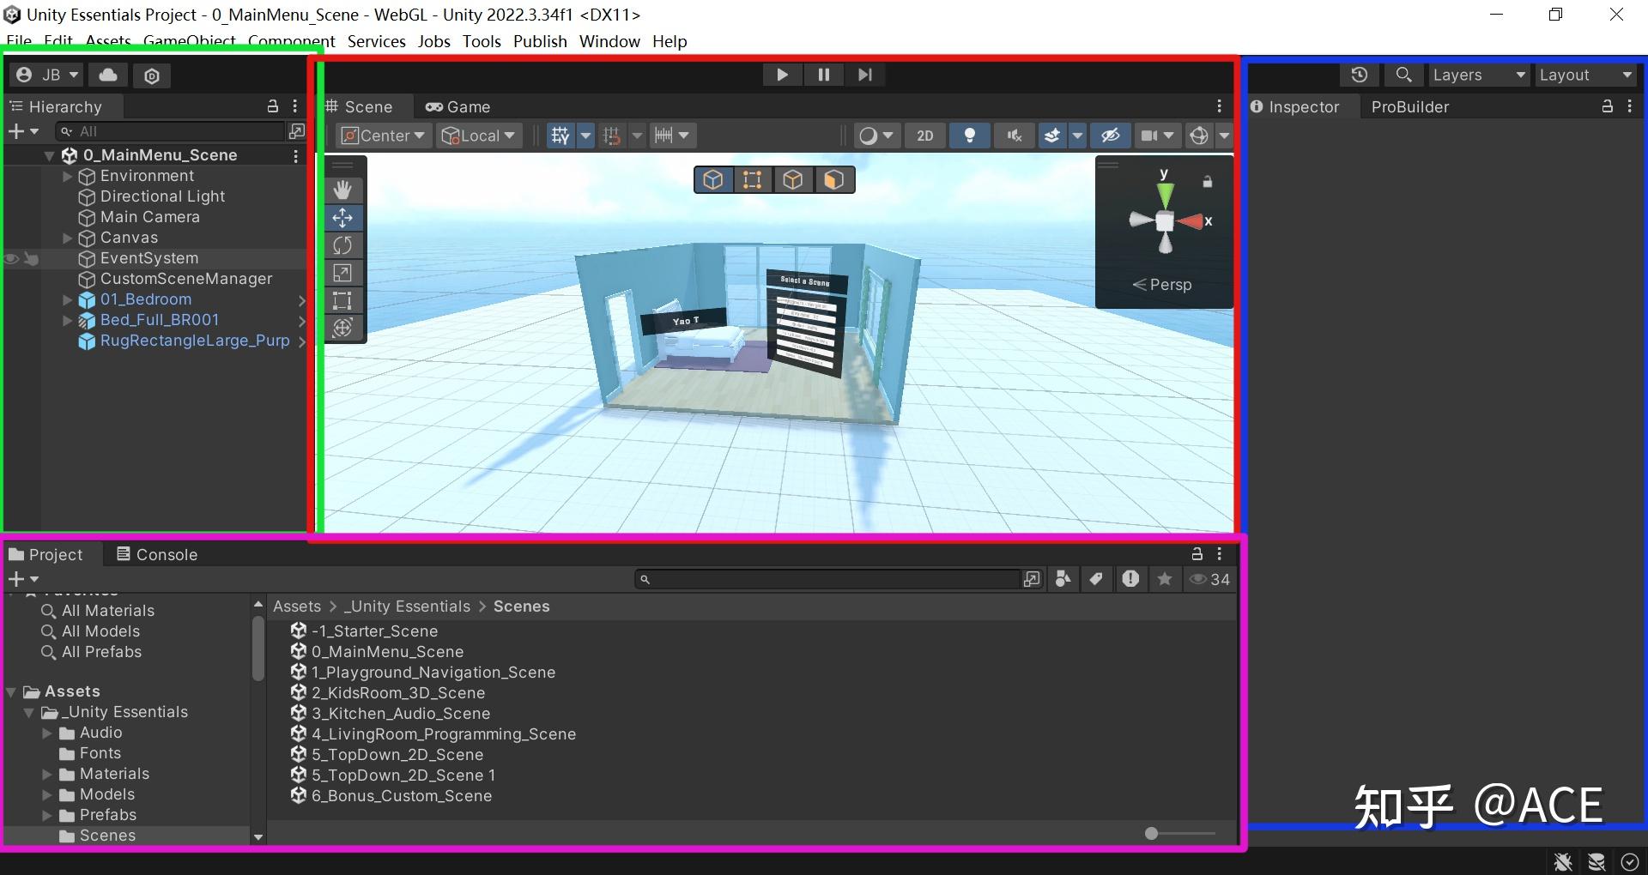Click the Step frame button
The image size is (1648, 875).
pos(864,75)
